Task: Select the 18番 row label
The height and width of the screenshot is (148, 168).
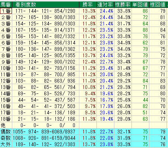Action: click(6, 119)
